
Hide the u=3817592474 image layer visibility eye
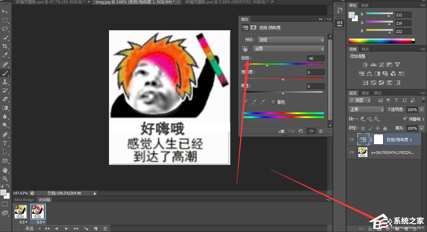click(351, 153)
